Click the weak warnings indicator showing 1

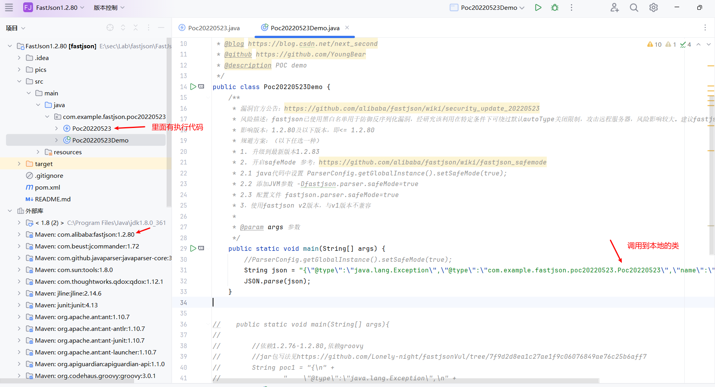[x=671, y=44]
